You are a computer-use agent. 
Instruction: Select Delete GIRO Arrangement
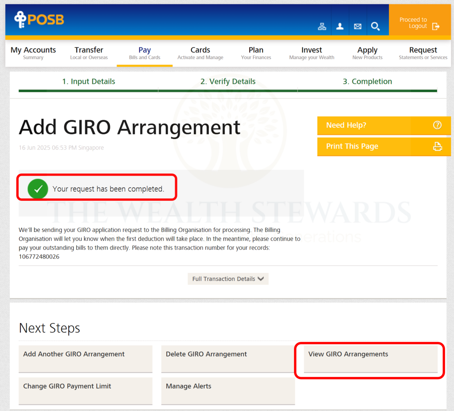click(x=228, y=359)
